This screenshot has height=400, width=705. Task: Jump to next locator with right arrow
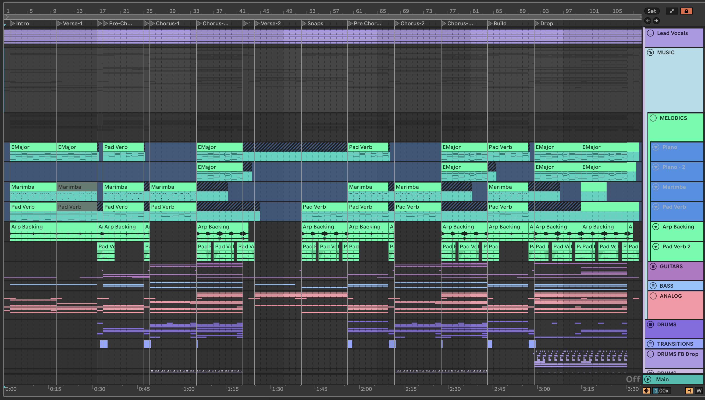click(x=656, y=21)
